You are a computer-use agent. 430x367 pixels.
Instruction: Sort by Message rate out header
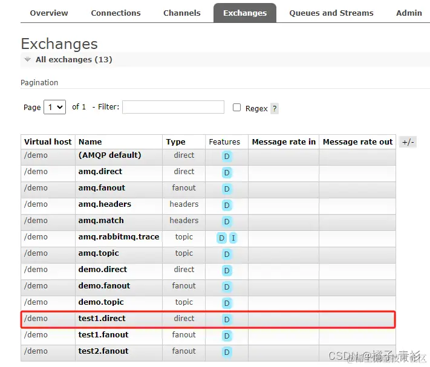(357, 141)
